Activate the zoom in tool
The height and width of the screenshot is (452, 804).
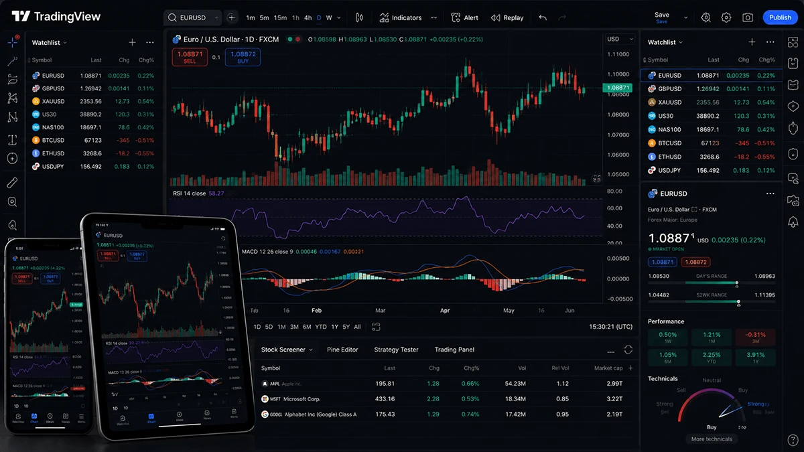pyautogui.click(x=12, y=202)
